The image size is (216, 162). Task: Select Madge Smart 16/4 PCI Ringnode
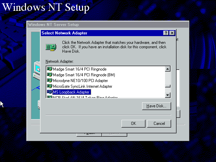[80, 69]
